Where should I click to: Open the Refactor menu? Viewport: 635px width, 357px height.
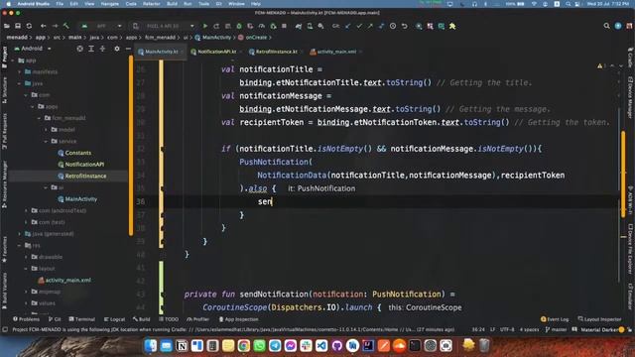[152, 4]
